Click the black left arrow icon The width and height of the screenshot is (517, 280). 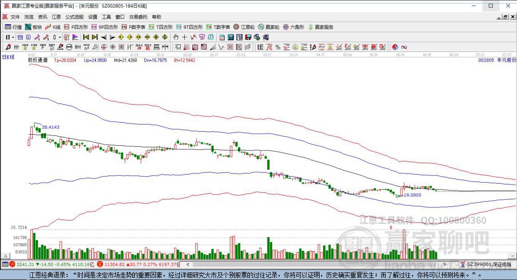click(104, 37)
